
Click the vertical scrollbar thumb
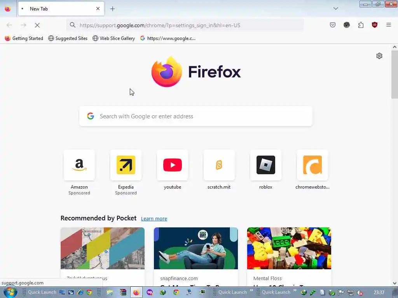coord(395,74)
